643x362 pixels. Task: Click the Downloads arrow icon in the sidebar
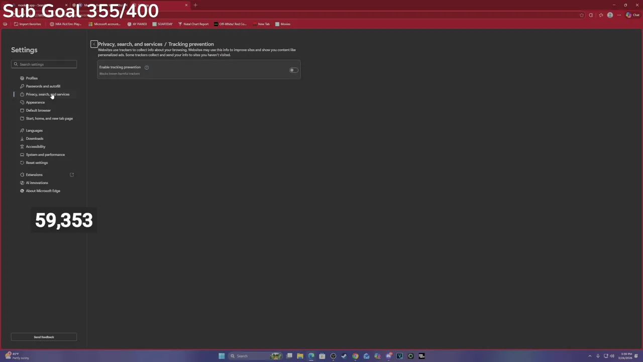[22, 138]
